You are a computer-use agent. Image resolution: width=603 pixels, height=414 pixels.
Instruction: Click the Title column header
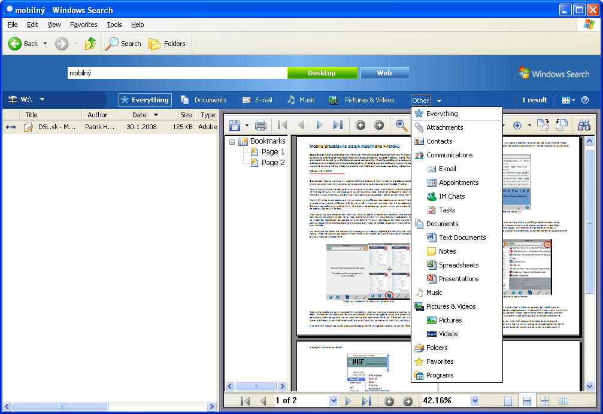(x=50, y=115)
